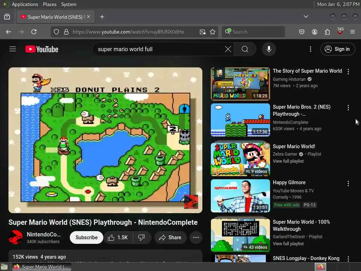
Task: Go back to previous page
Action: pyautogui.click(x=8, y=32)
